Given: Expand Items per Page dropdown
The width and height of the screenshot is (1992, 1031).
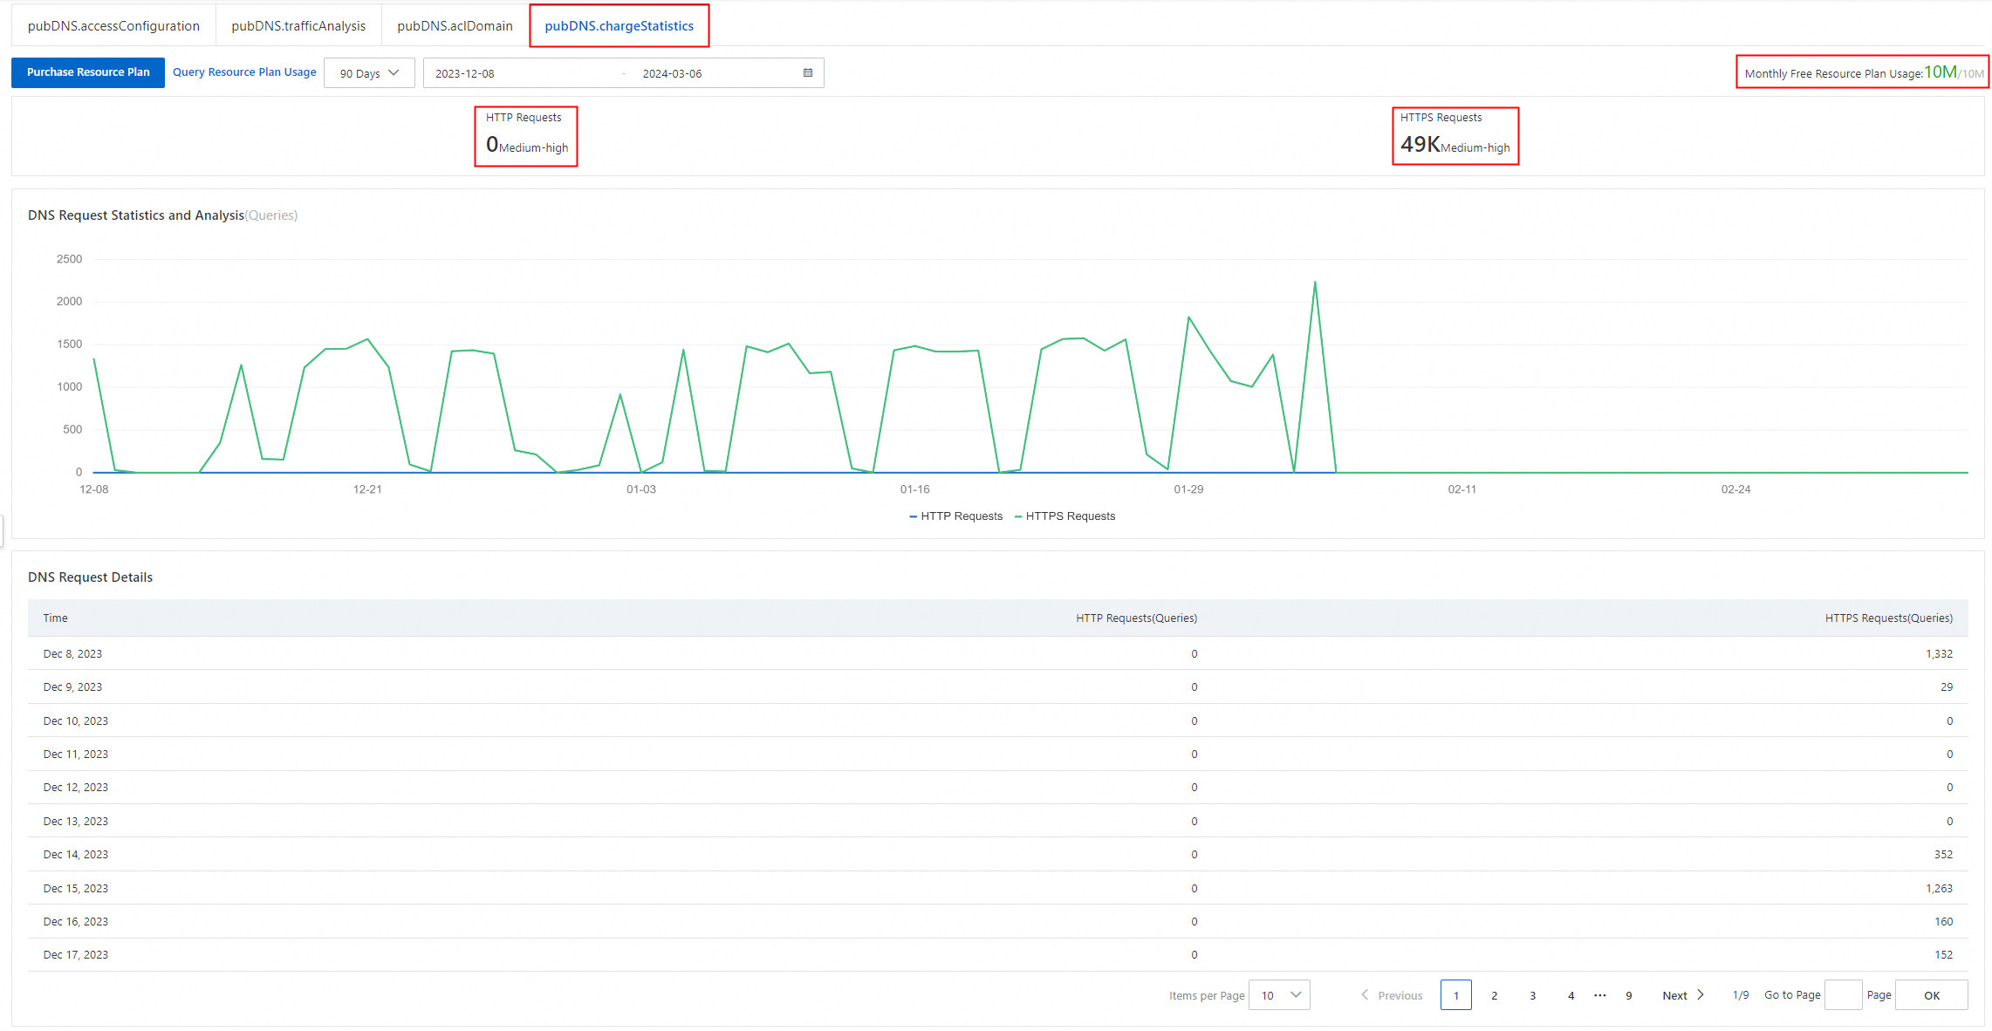Looking at the screenshot, I should 1279,995.
